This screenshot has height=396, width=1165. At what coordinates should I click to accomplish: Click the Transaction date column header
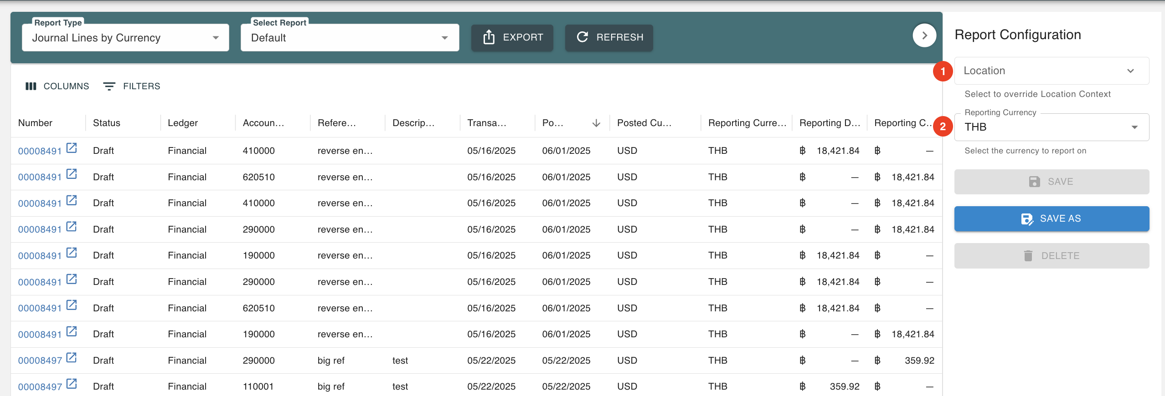pos(486,123)
